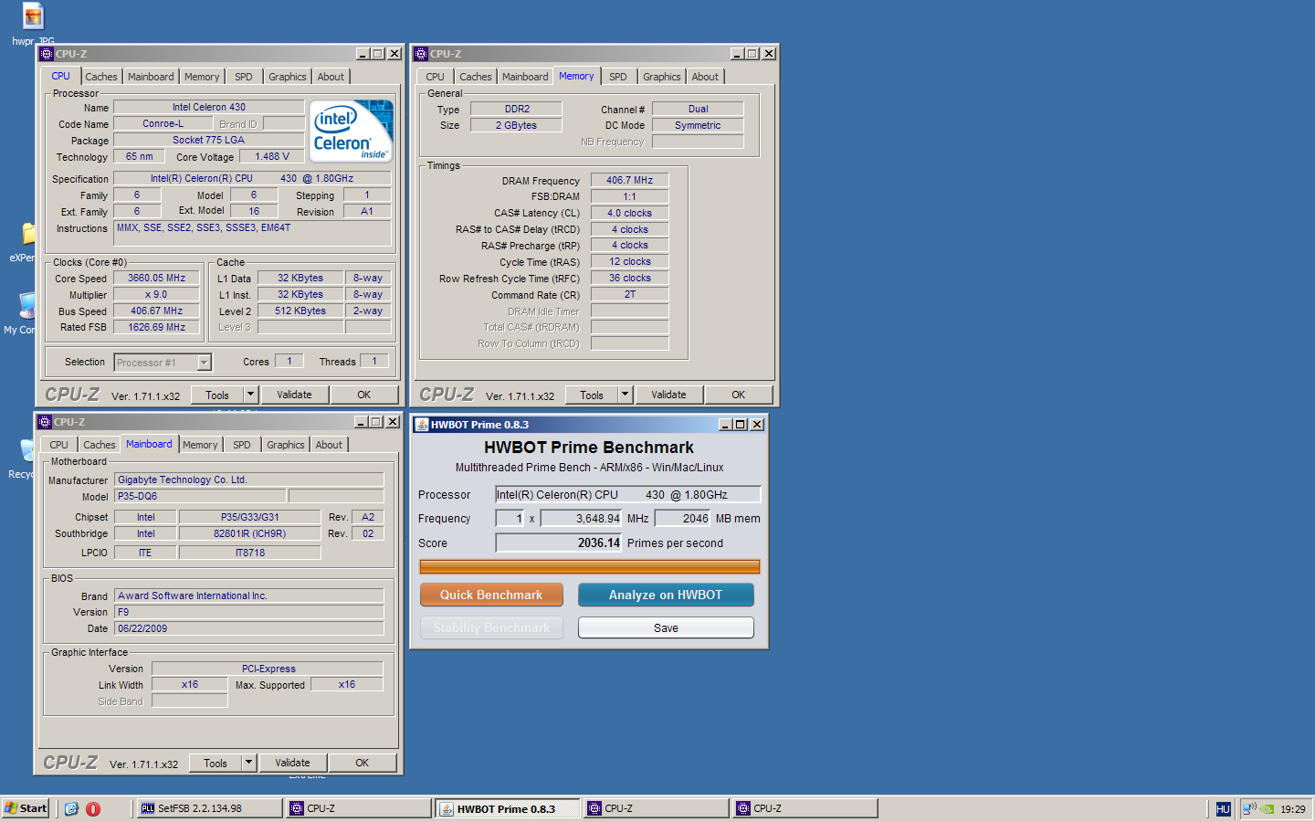Open Internet Explorer quick launch icon
The width and height of the screenshot is (1315, 822).
point(71,808)
